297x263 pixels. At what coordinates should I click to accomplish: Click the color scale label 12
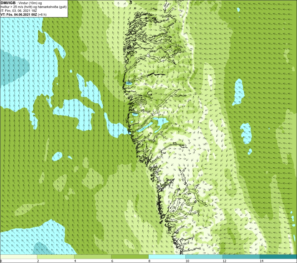[x=225, y=261]
